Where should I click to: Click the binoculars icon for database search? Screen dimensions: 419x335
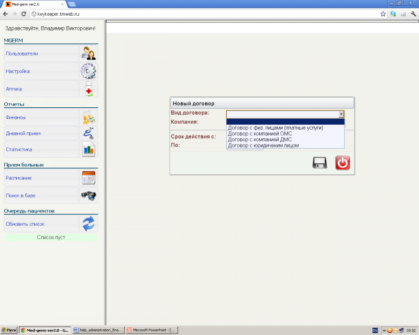coord(88,196)
